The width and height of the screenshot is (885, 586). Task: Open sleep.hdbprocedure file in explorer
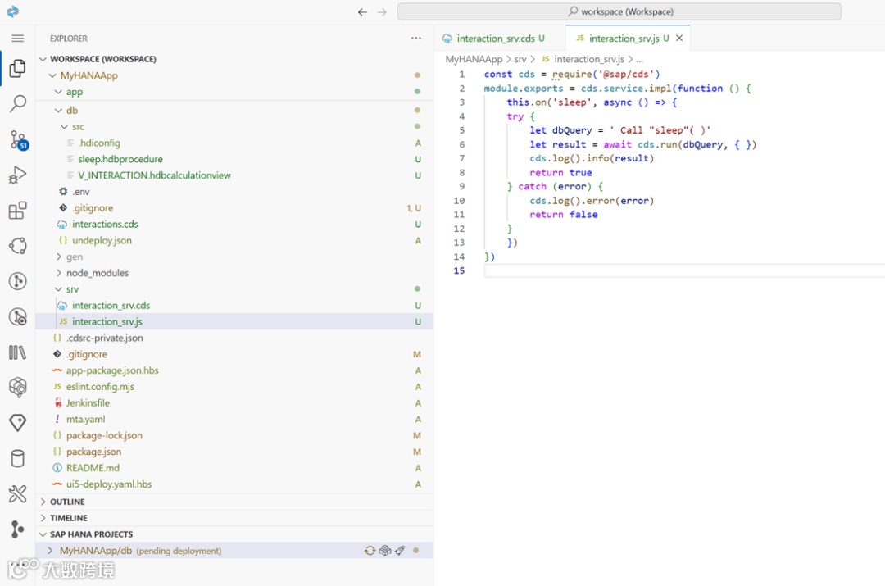pos(120,159)
